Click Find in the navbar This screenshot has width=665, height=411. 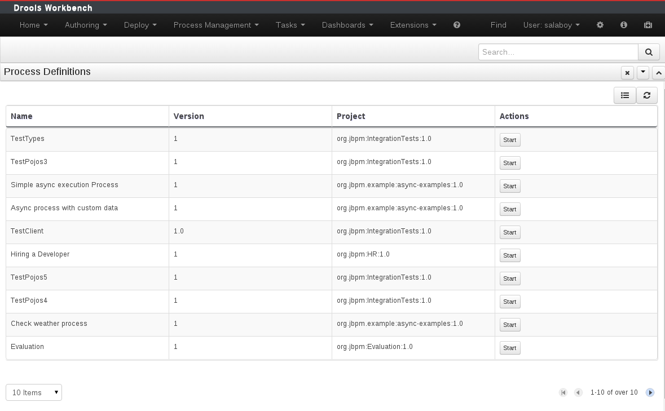pyautogui.click(x=498, y=25)
